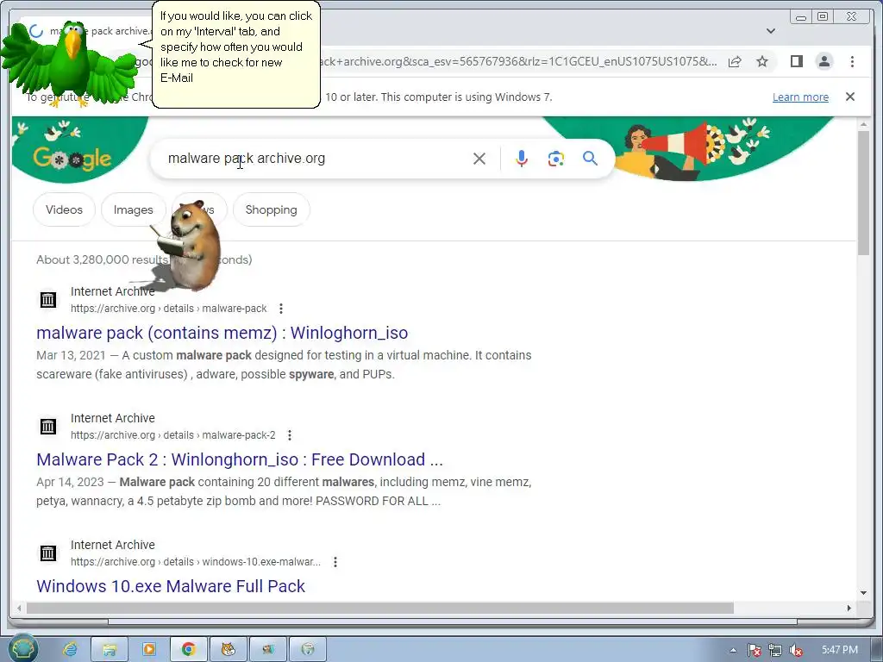Open Chrome three-dot menu
Viewport: 883px width, 662px height.
pyautogui.click(x=852, y=61)
